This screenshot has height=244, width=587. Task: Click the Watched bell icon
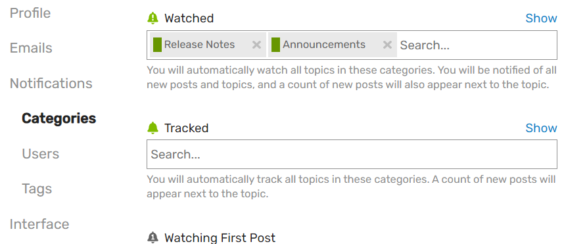tap(153, 18)
